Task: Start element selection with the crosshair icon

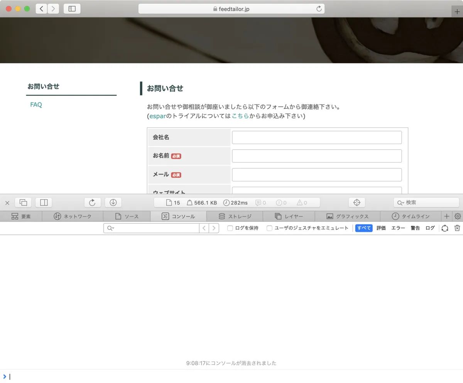Action: (357, 203)
